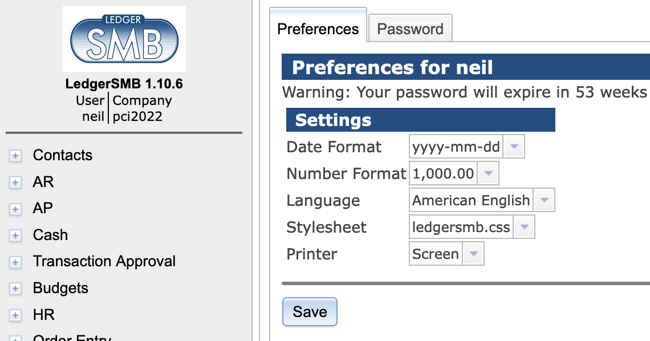
Task: Open the Printer dropdown
Action: [x=473, y=253]
